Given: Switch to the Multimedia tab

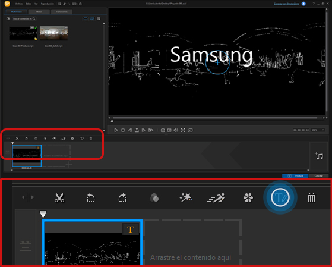Looking at the screenshot, I should click(x=16, y=12).
